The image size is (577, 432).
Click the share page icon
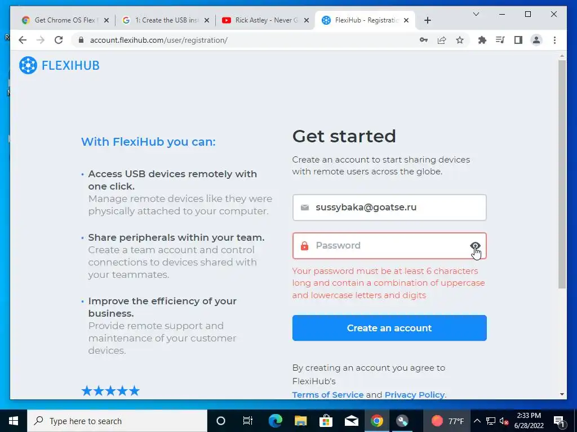[442, 40]
